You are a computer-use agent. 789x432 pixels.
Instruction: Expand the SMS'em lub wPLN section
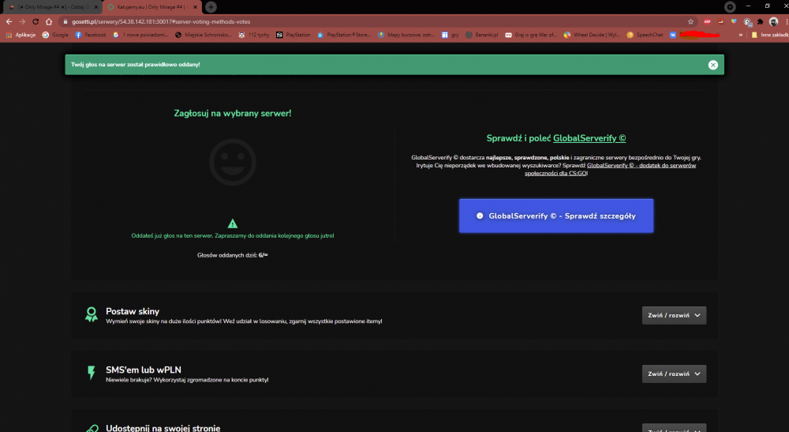[674, 374]
